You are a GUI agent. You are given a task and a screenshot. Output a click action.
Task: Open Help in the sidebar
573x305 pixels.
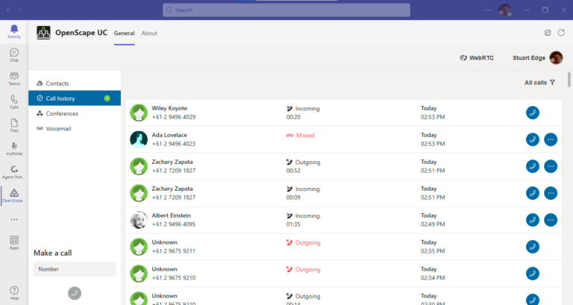[x=14, y=293]
